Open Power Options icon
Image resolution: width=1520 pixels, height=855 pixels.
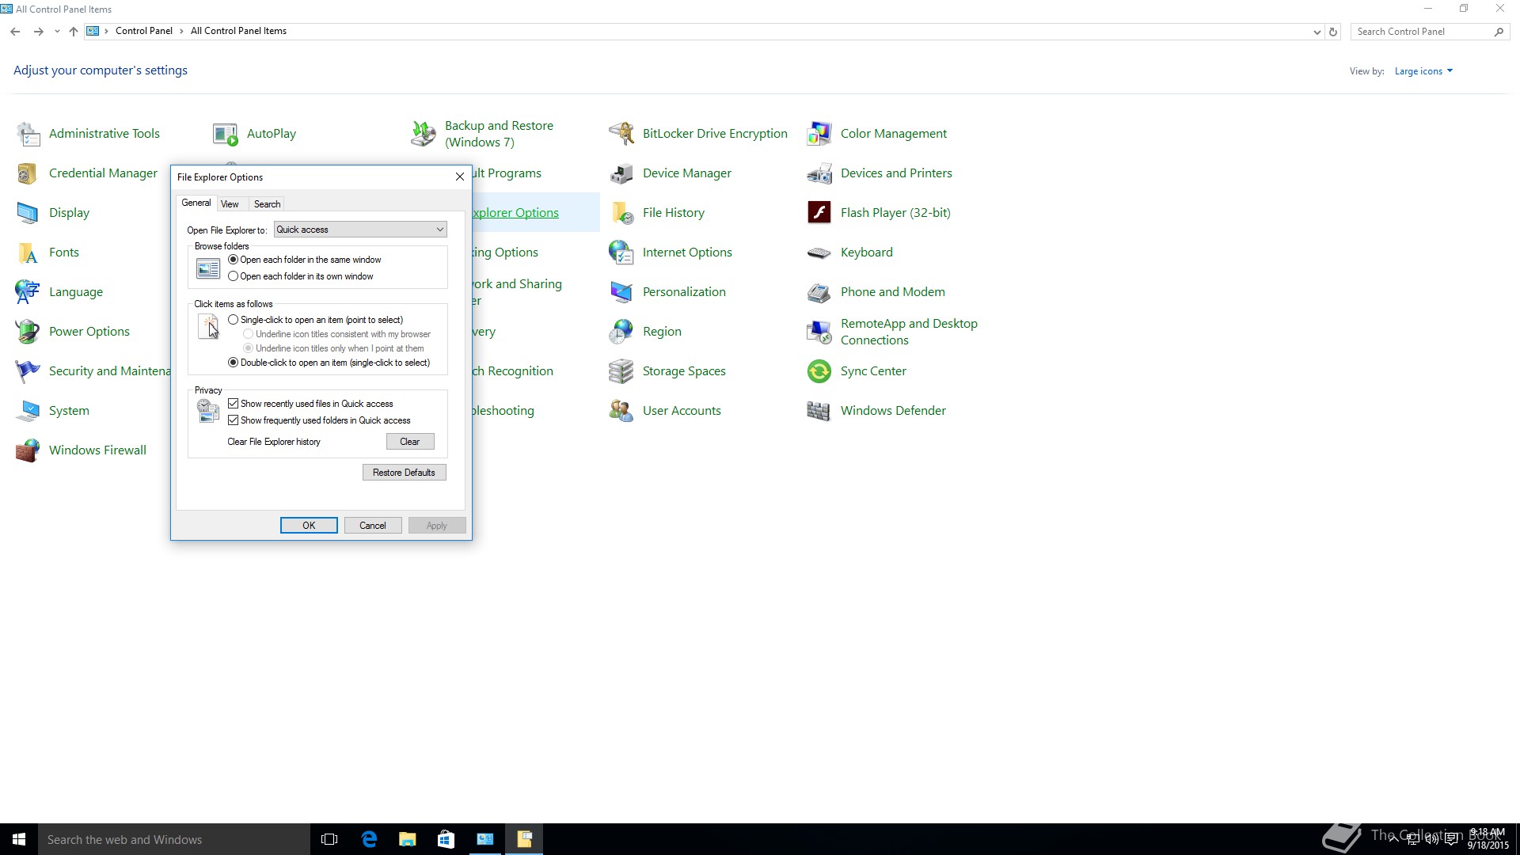(28, 332)
